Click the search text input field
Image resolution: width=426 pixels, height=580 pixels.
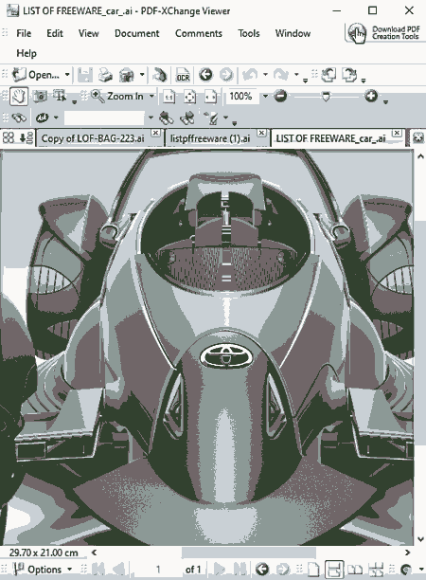click(104, 118)
